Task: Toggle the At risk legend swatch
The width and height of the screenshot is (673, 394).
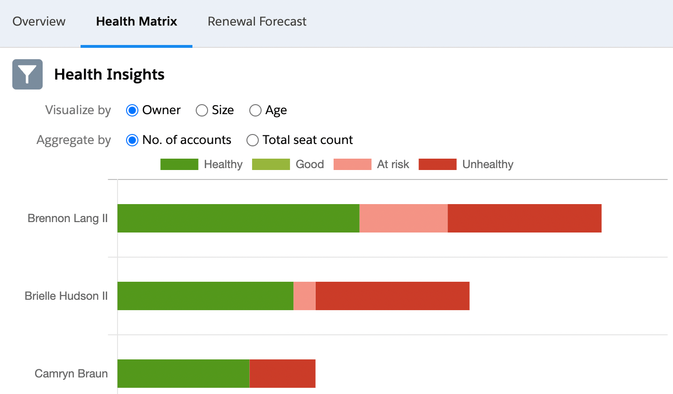Action: 352,164
